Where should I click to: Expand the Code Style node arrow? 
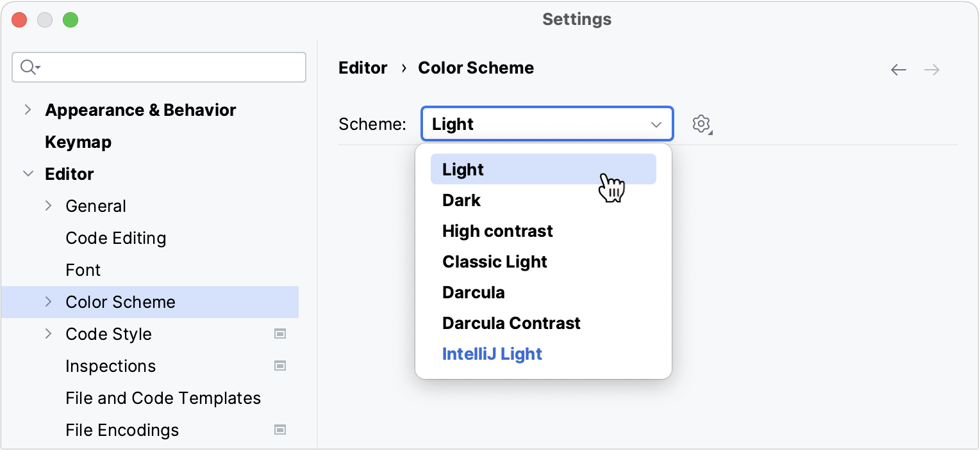coord(49,333)
